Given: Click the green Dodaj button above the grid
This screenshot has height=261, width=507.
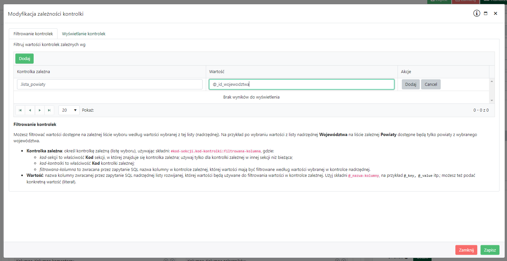Looking at the screenshot, I should point(25,58).
